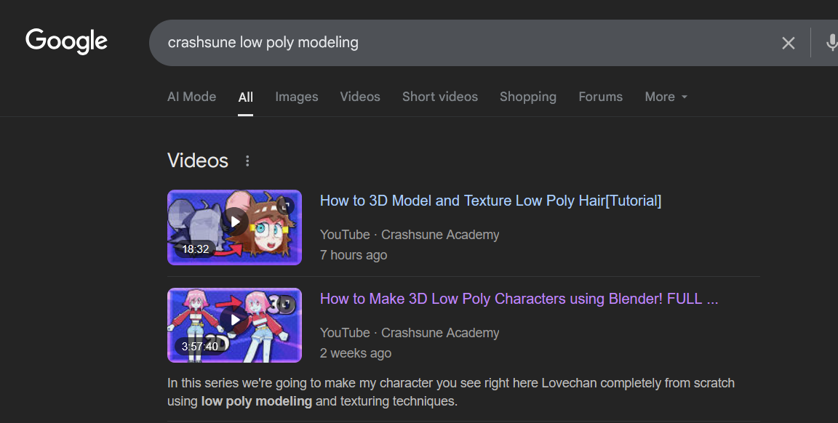Open the Images tab

coord(297,97)
